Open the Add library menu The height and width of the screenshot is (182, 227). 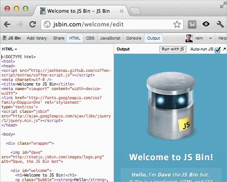coord(37,38)
